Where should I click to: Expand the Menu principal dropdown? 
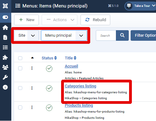coord(64,35)
